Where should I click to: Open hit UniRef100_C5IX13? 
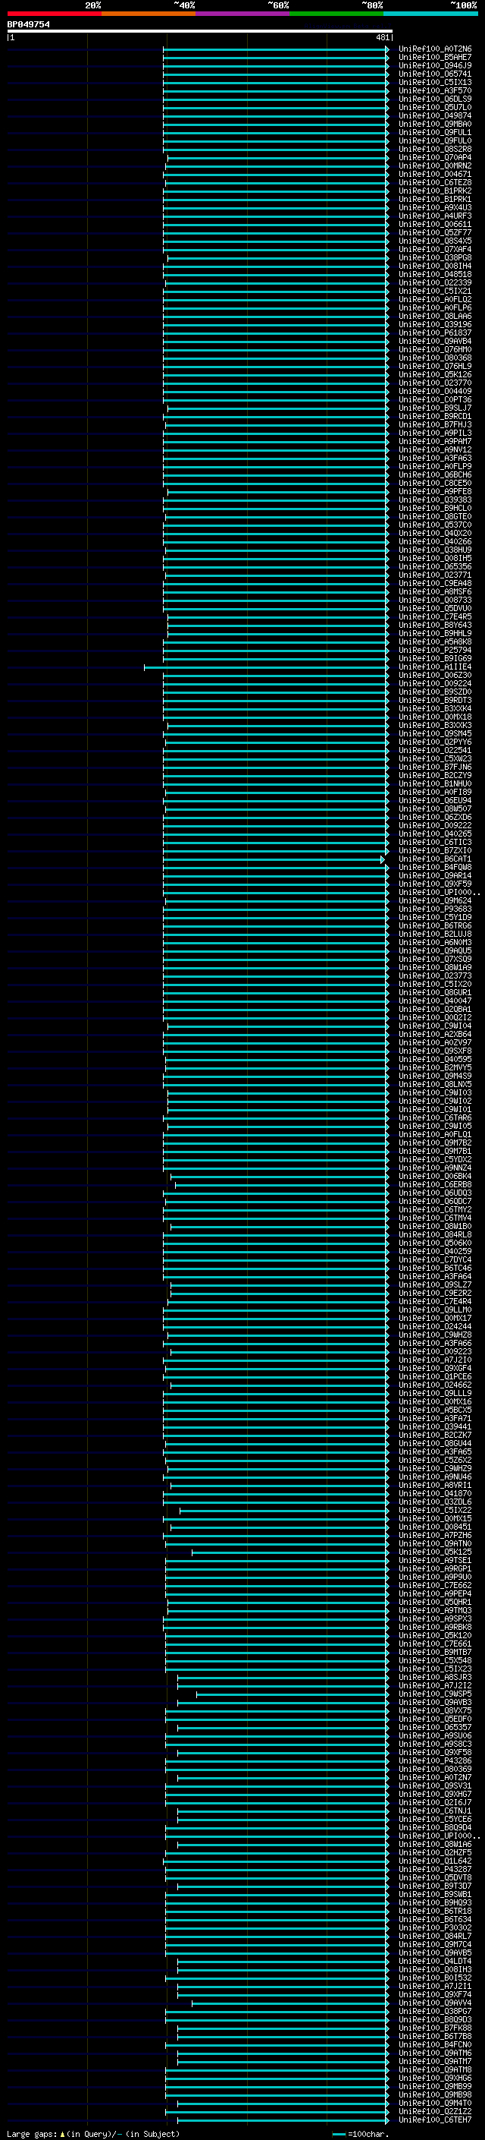[x=434, y=82]
